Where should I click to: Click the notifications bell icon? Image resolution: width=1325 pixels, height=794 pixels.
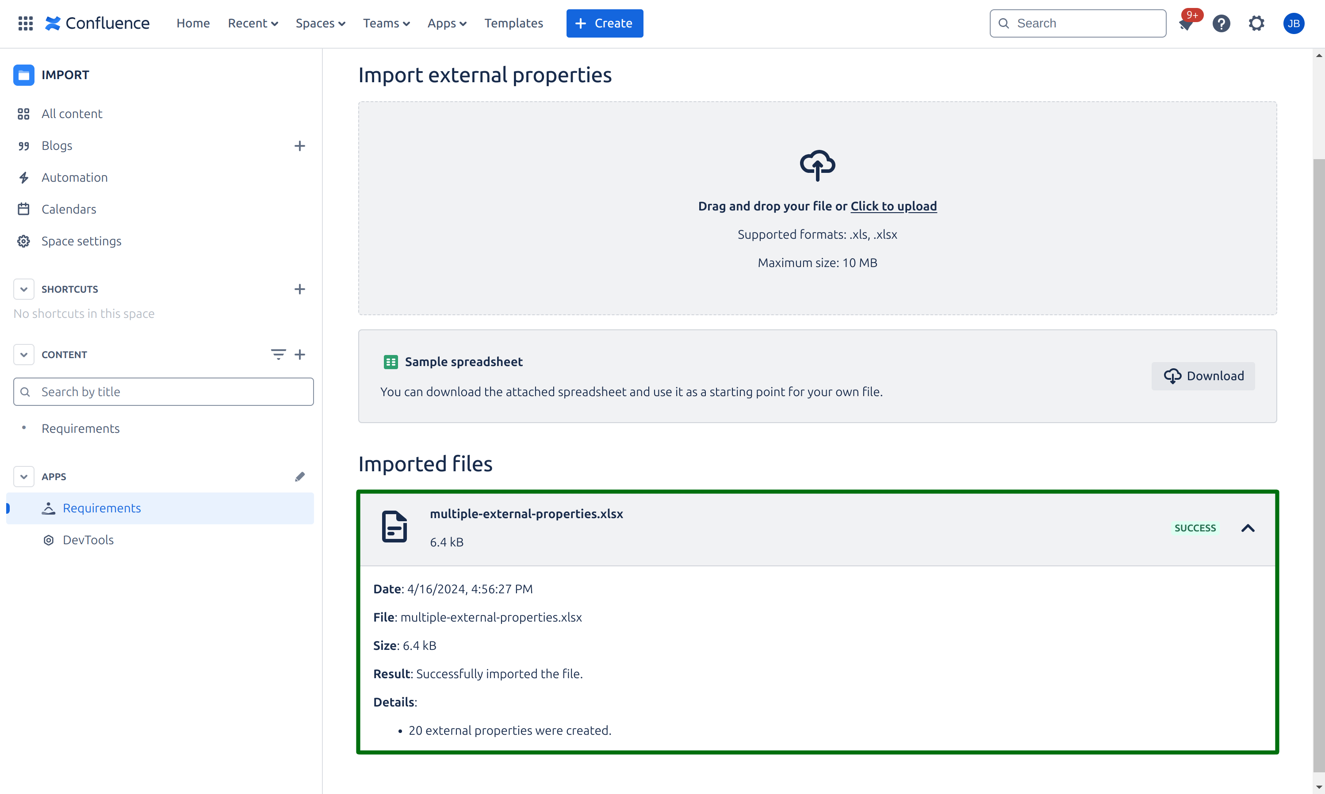pos(1186,24)
